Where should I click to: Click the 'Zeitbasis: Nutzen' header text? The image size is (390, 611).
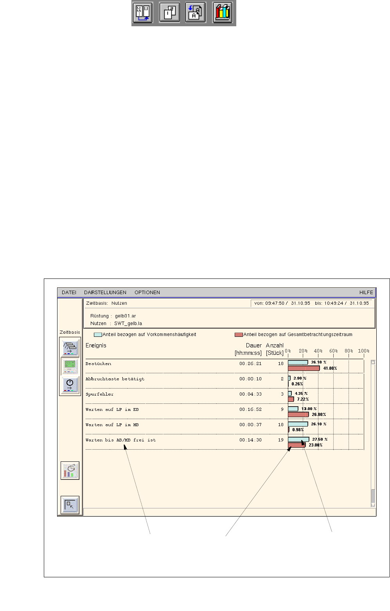pos(106,303)
